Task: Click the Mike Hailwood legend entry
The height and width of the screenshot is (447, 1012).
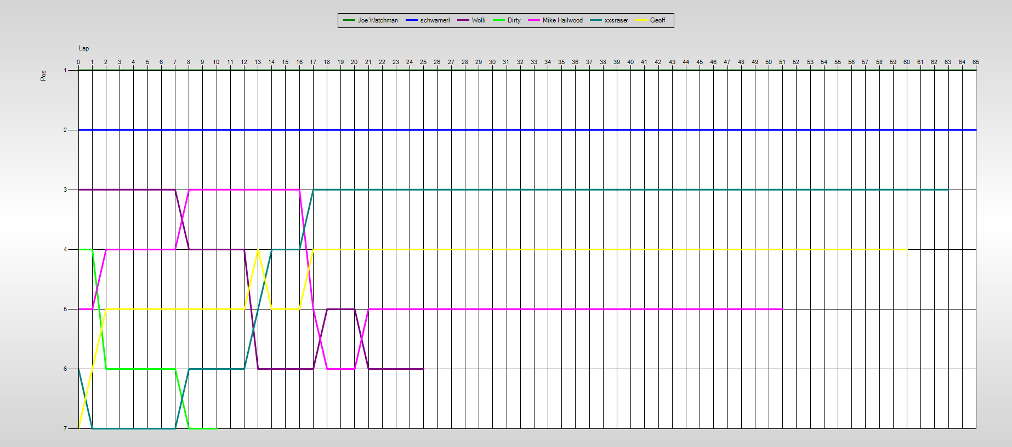Action: click(555, 20)
